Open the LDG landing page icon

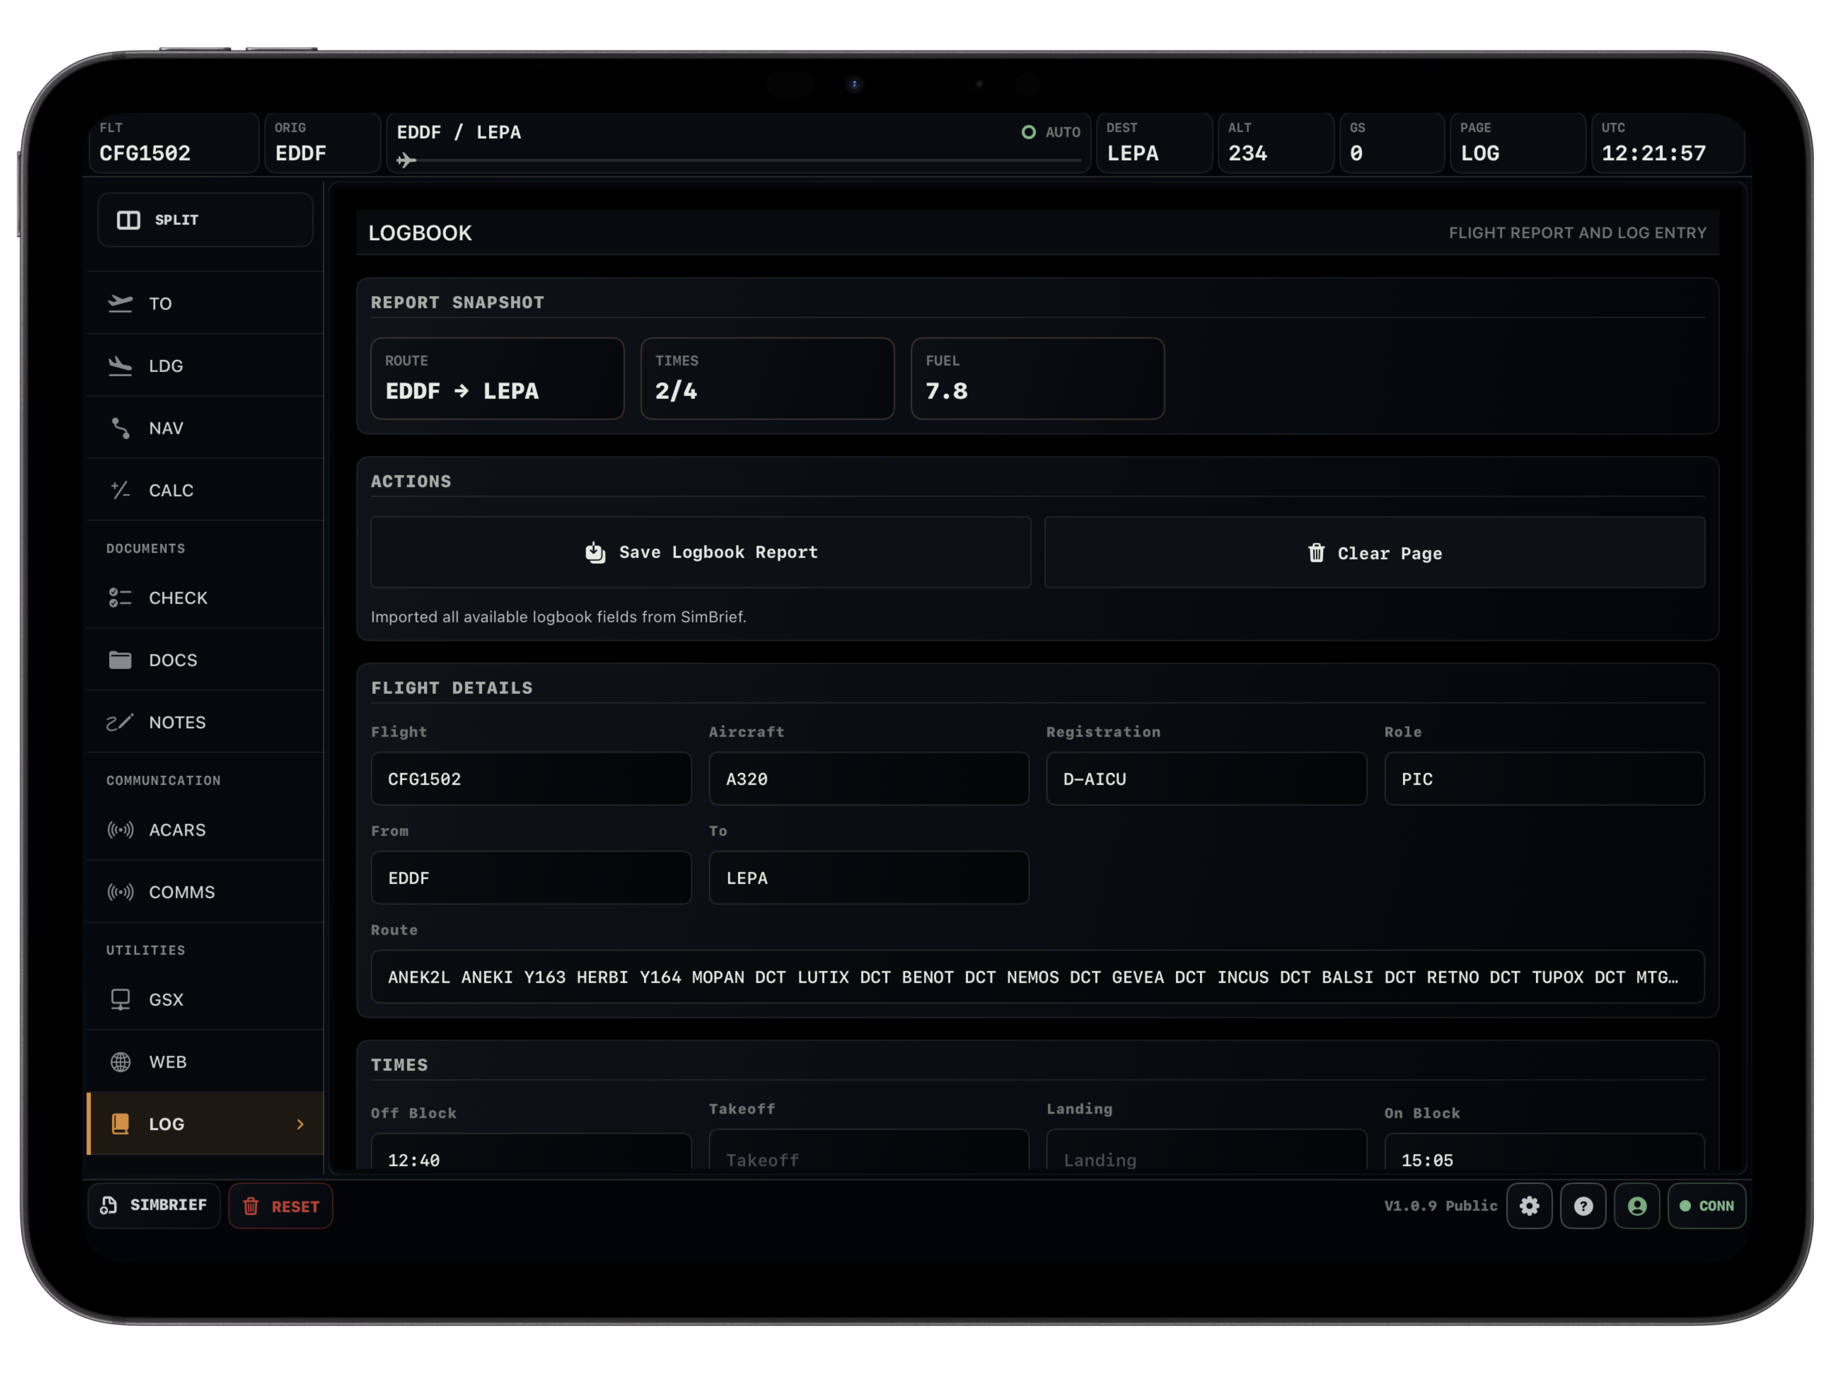[120, 366]
